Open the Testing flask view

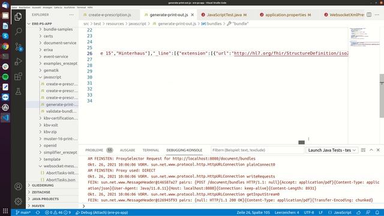(18, 91)
